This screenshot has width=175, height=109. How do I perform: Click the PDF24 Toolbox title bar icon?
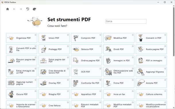(2, 2)
